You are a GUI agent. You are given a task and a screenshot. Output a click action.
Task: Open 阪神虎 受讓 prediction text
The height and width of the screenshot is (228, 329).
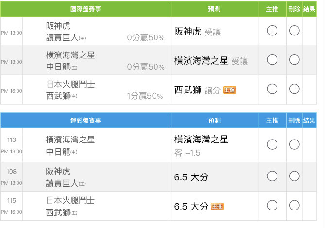coord(197,32)
